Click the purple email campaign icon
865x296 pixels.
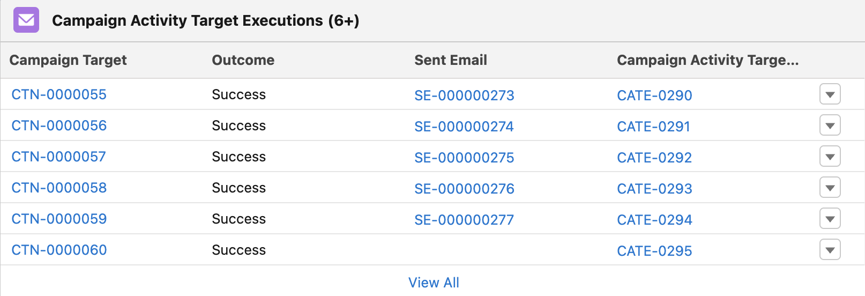click(26, 20)
